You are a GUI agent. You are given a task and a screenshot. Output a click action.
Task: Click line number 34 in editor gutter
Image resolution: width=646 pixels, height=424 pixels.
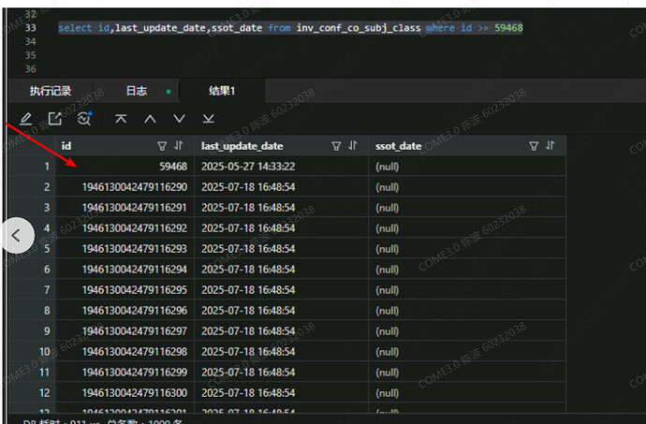pyautogui.click(x=31, y=41)
